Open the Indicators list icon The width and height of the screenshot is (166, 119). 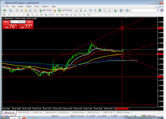(x=115, y=10)
